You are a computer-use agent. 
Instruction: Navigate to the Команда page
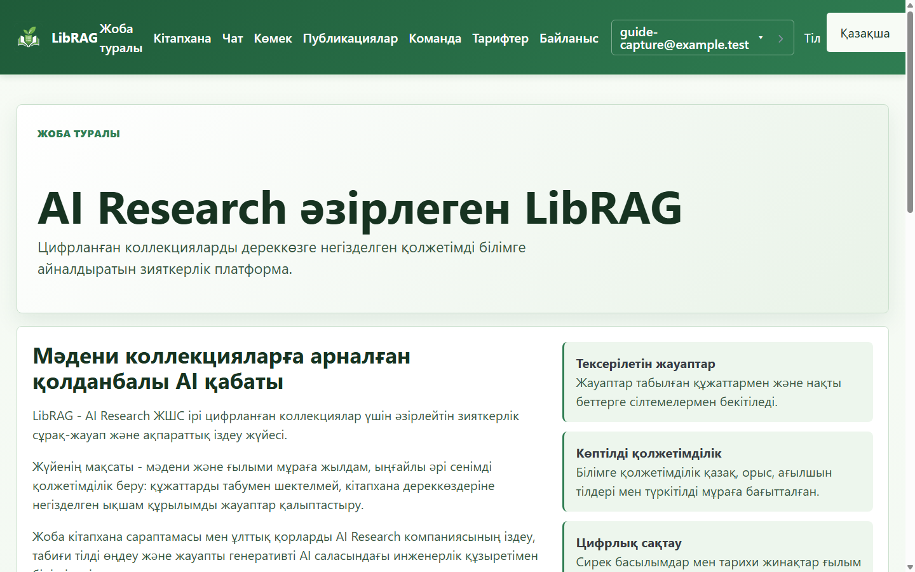pos(435,38)
